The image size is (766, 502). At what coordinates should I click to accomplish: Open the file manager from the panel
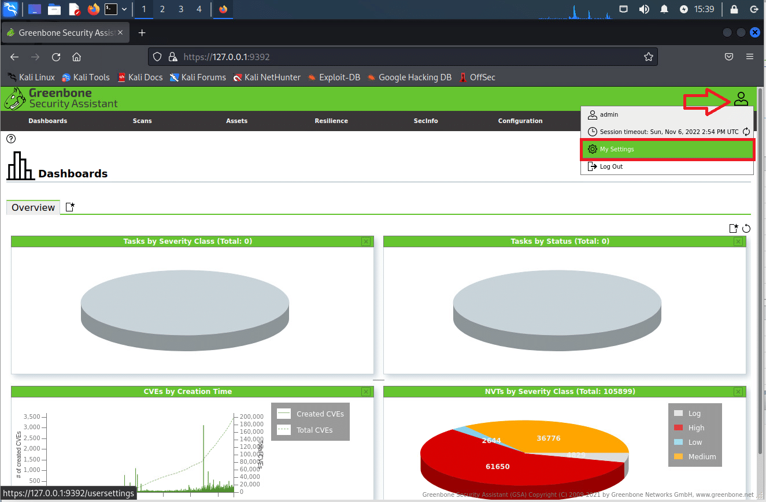click(54, 9)
